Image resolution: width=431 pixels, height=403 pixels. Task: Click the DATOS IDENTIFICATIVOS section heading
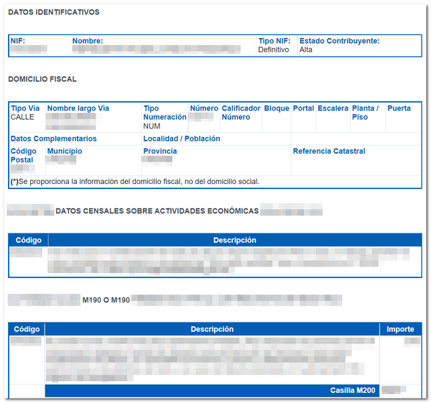coord(54,13)
